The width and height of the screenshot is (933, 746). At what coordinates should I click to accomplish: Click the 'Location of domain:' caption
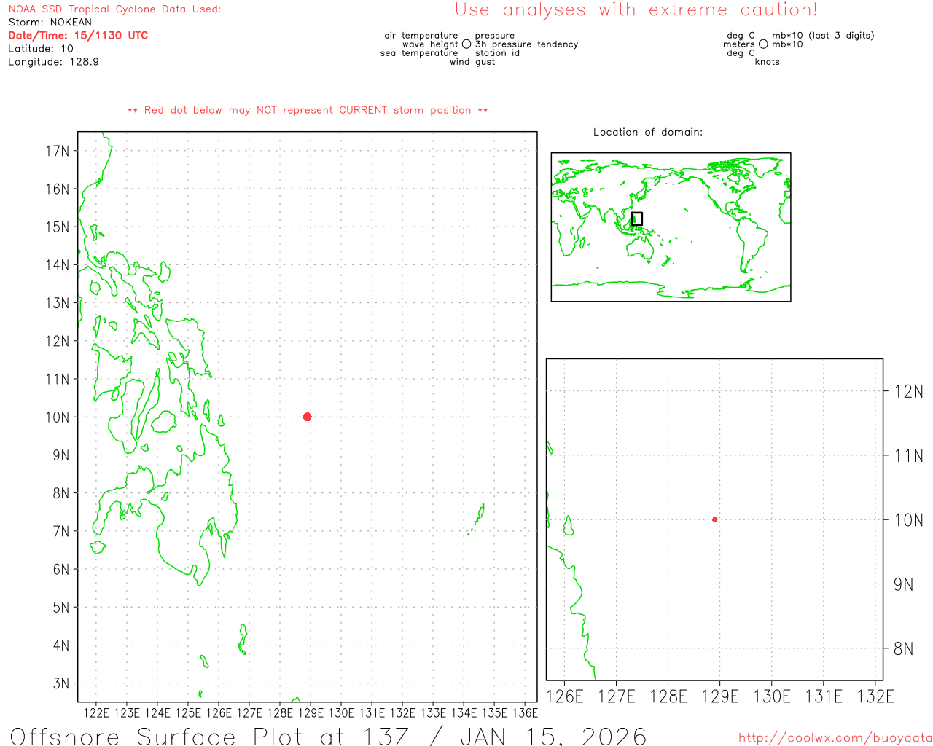[x=647, y=133]
